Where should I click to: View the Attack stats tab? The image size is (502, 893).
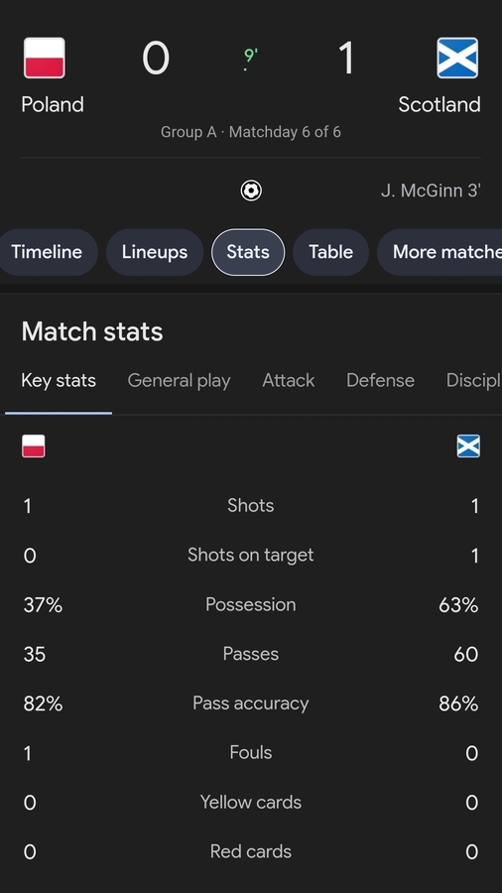[288, 380]
